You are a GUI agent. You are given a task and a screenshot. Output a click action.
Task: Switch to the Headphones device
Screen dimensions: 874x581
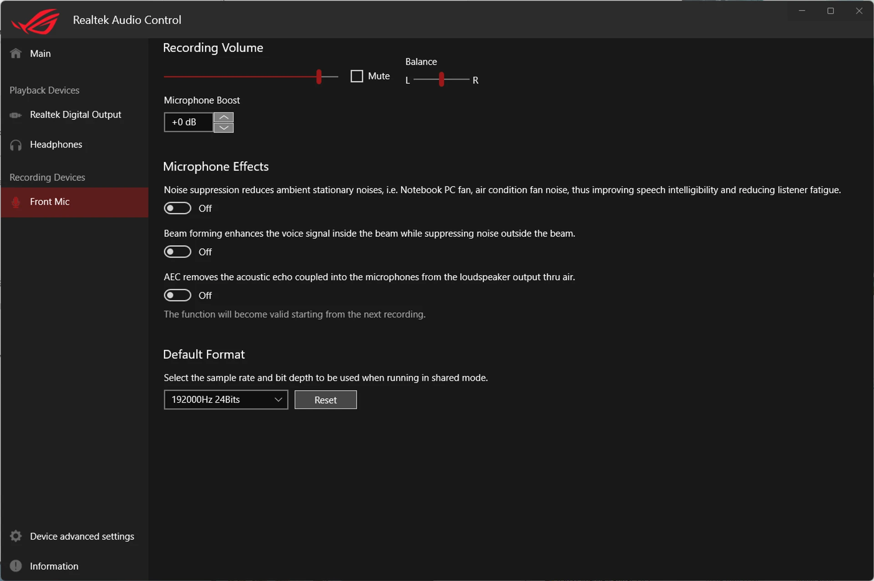click(x=75, y=145)
